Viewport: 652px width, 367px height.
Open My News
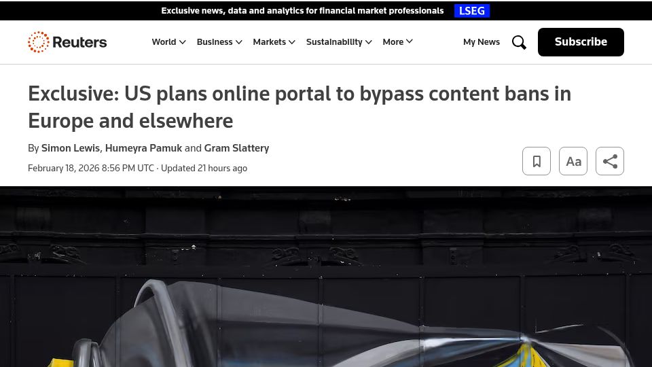(482, 42)
